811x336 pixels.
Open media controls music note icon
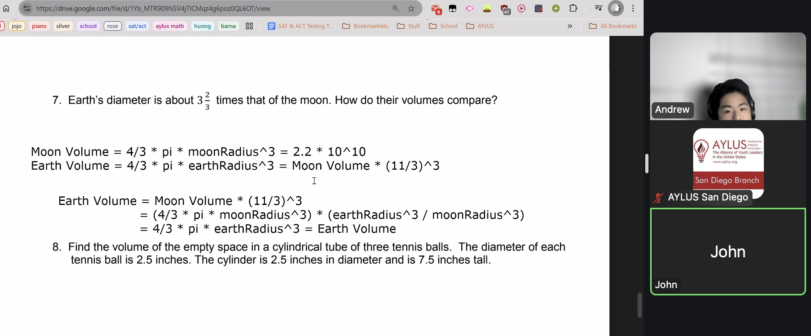pyautogui.click(x=598, y=8)
